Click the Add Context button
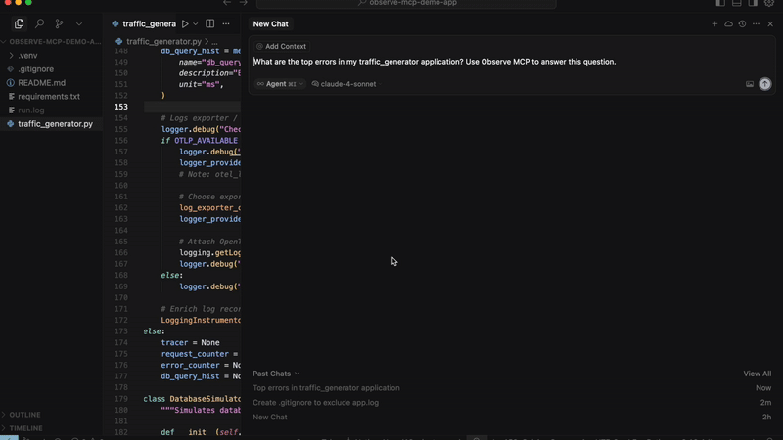This screenshot has width=783, height=440. tap(281, 46)
